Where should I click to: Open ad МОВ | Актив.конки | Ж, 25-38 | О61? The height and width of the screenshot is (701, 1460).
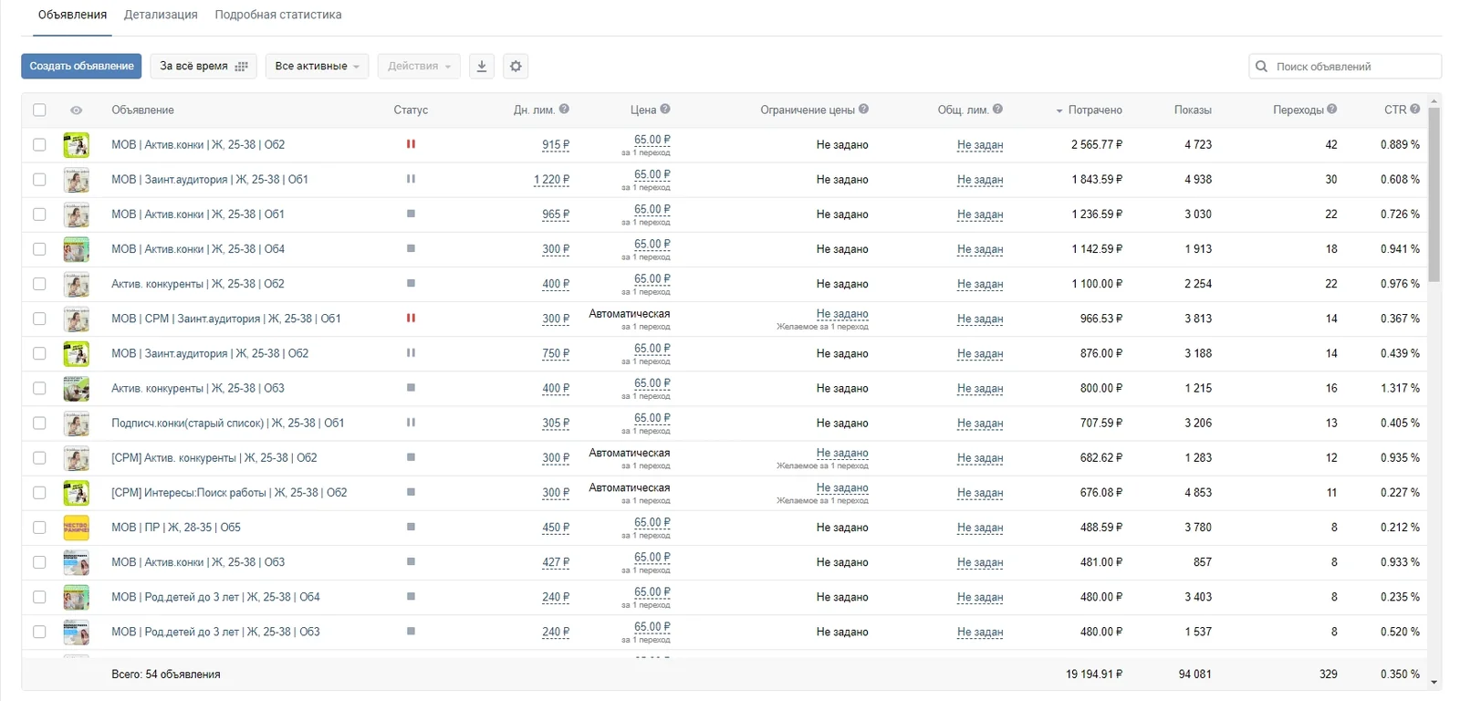click(198, 214)
